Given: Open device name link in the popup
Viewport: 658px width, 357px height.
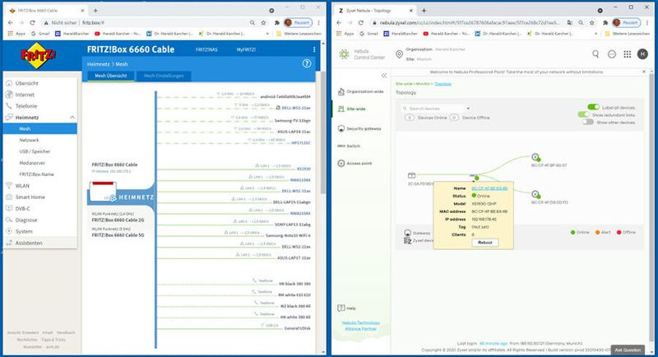Looking at the screenshot, I should tap(489, 188).
